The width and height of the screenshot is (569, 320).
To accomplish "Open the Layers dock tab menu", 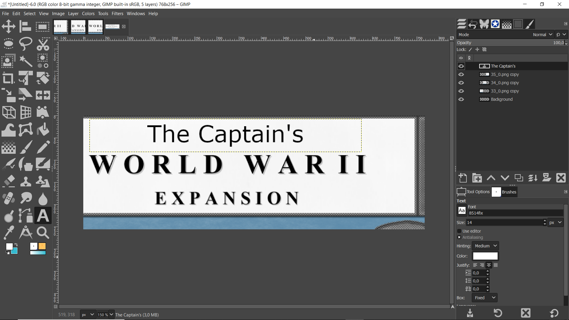I will click(565, 24).
